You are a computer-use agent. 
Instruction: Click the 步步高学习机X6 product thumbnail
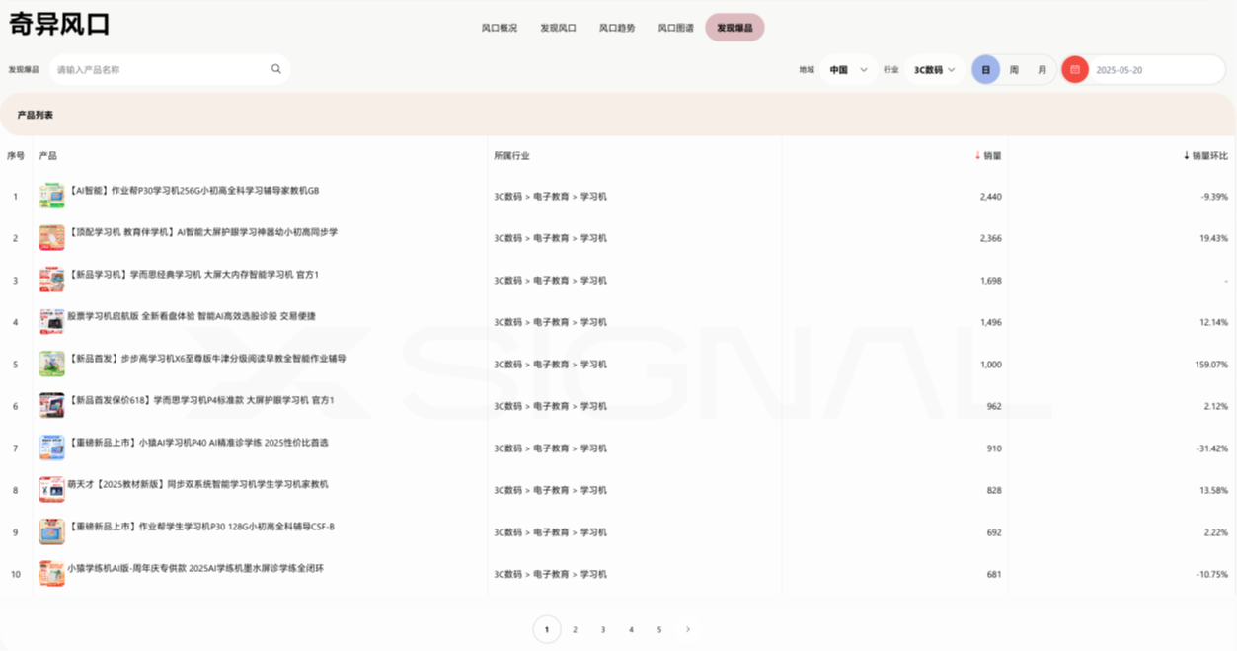click(x=51, y=364)
